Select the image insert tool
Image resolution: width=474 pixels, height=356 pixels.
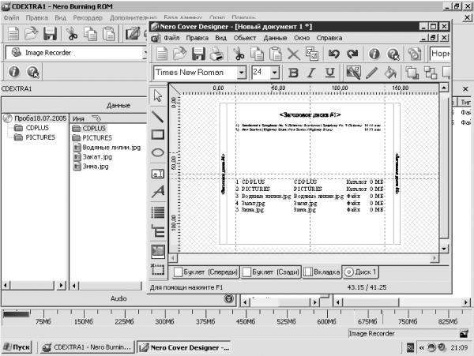157,251
